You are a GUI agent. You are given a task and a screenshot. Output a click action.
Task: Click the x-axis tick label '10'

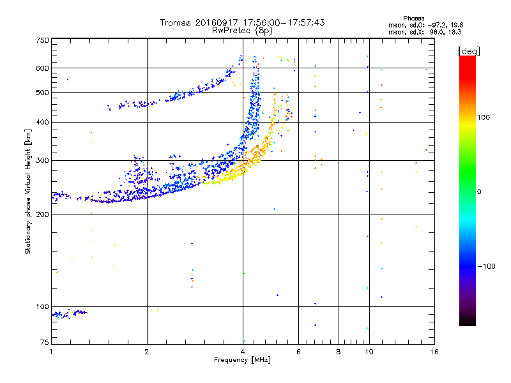(369, 352)
